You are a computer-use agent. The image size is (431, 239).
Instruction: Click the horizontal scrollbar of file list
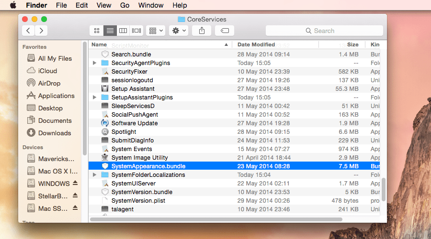(216, 219)
